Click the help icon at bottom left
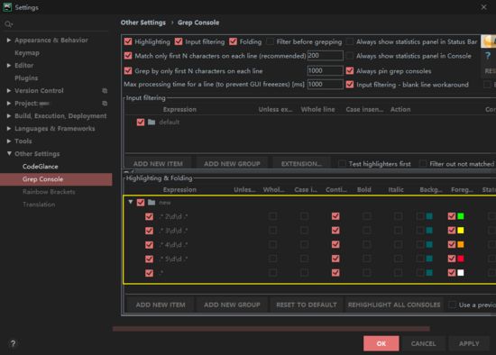496x355 pixels. [x=13, y=343]
